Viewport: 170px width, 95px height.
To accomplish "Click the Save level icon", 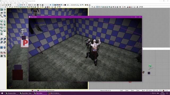I will coord(6,5).
